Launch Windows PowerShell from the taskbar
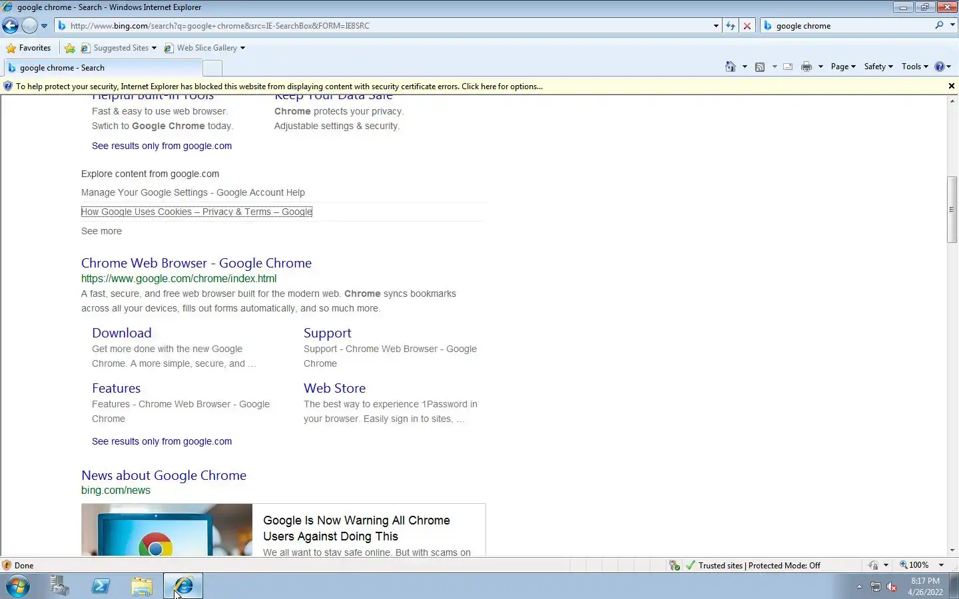 point(101,586)
